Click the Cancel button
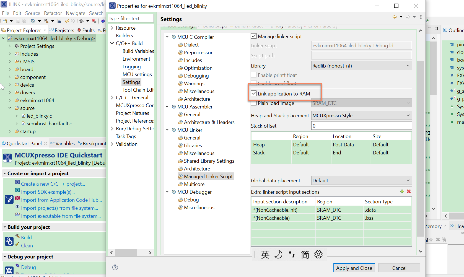Screen dimensions: 464x277 pos(399,268)
